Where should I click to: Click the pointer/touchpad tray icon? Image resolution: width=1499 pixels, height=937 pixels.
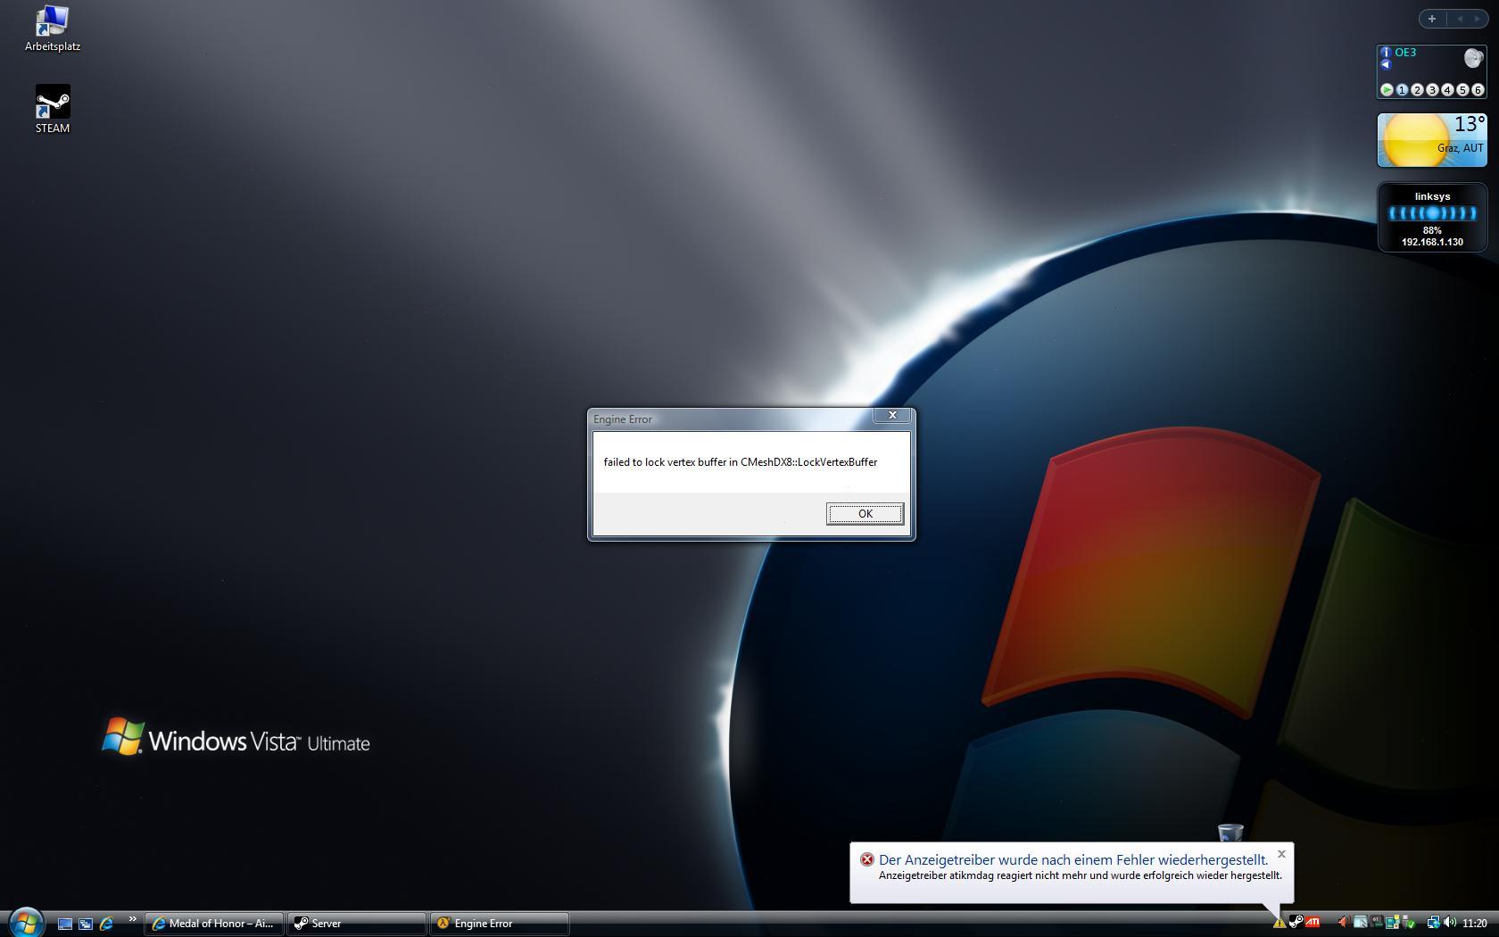tap(1361, 923)
